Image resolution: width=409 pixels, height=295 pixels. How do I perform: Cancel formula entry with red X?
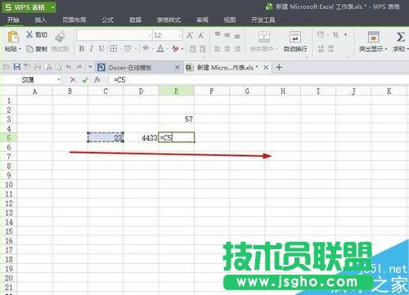click(x=73, y=80)
